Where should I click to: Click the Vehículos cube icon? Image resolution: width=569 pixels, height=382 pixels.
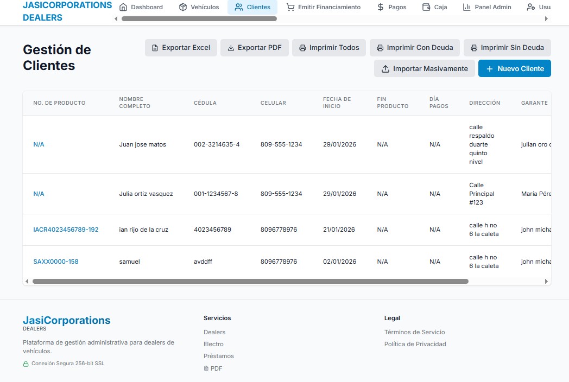[x=183, y=8]
